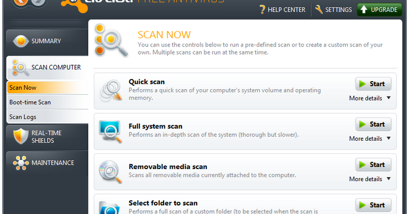
Task: Open the Scan Computer section
Action: tap(47, 68)
